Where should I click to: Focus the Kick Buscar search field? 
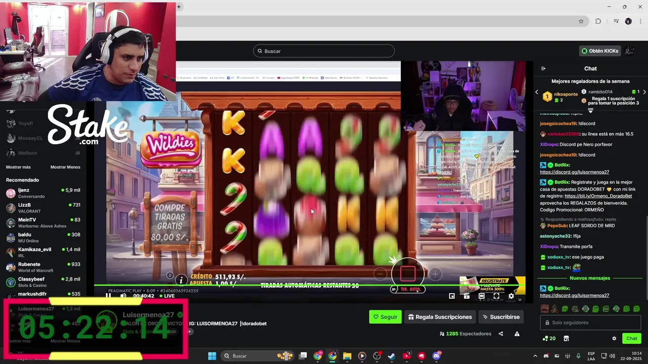[x=324, y=51]
